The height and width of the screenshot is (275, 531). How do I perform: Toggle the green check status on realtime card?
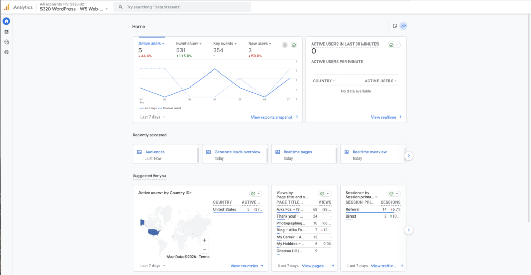click(x=394, y=45)
